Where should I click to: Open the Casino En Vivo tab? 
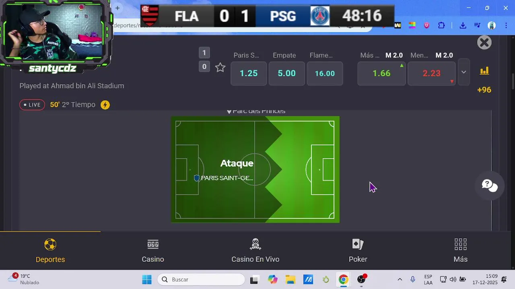click(255, 251)
